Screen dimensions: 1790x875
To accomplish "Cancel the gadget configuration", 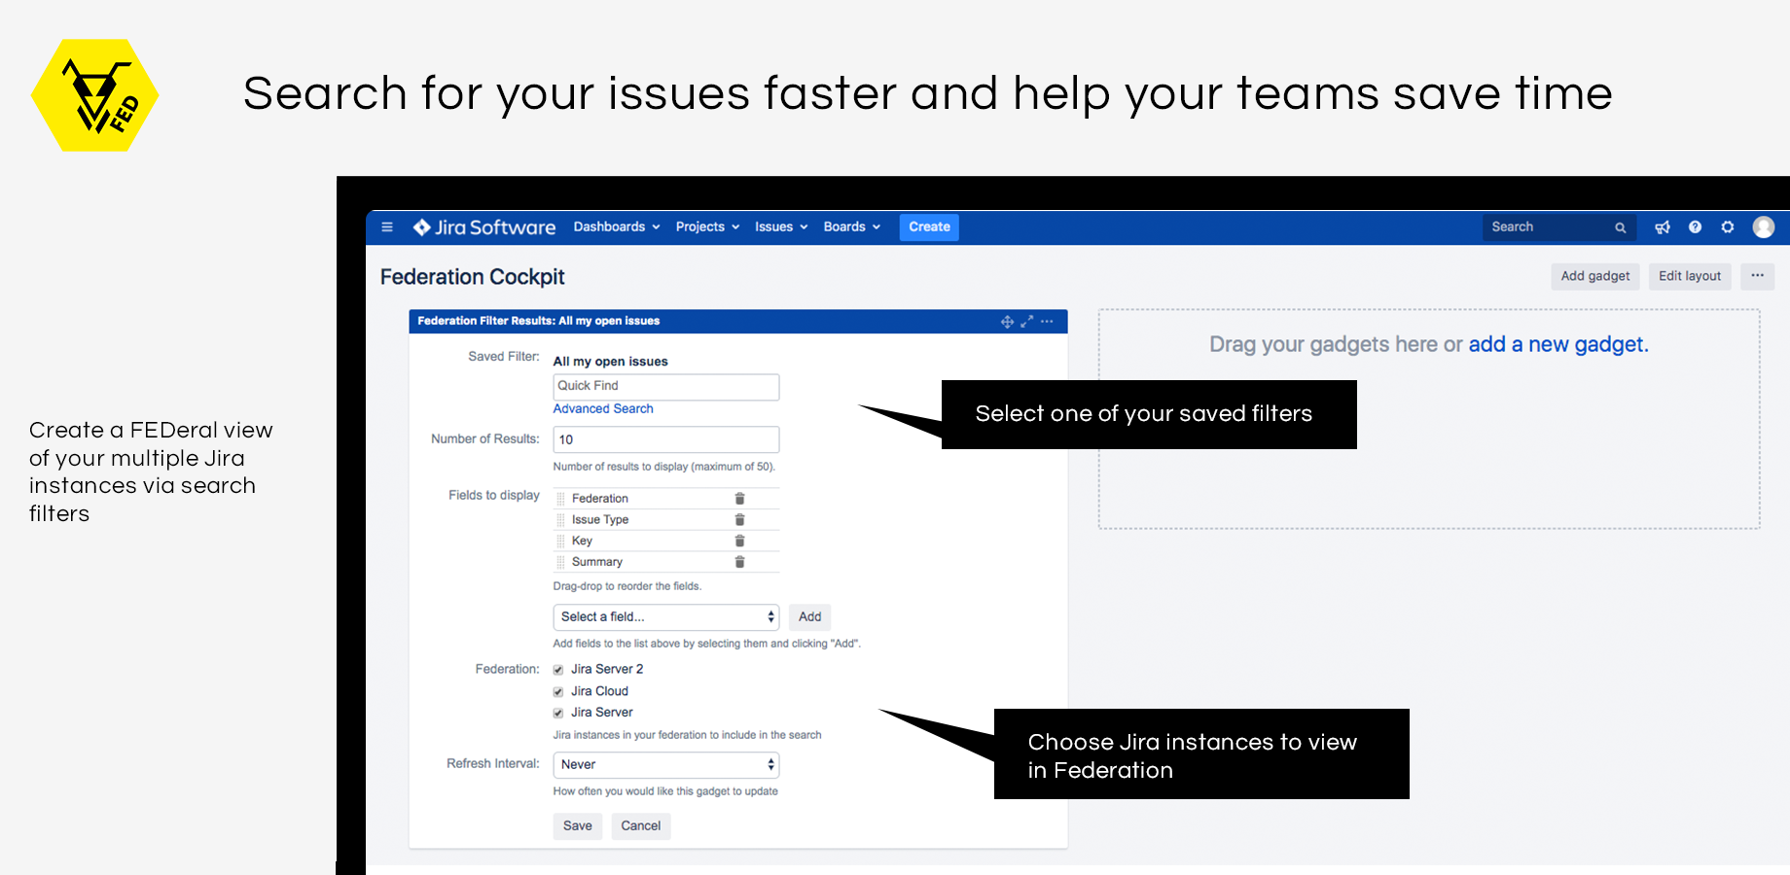I will click(641, 826).
